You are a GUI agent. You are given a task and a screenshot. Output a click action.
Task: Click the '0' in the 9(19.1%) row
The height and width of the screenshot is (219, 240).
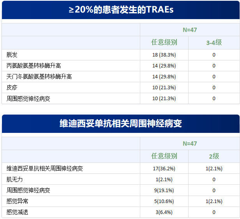click(x=214, y=191)
